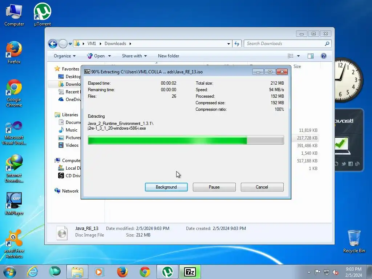Click VM1 in the address breadcrumb
Screen dimensions: 372x279
[x=92, y=44]
